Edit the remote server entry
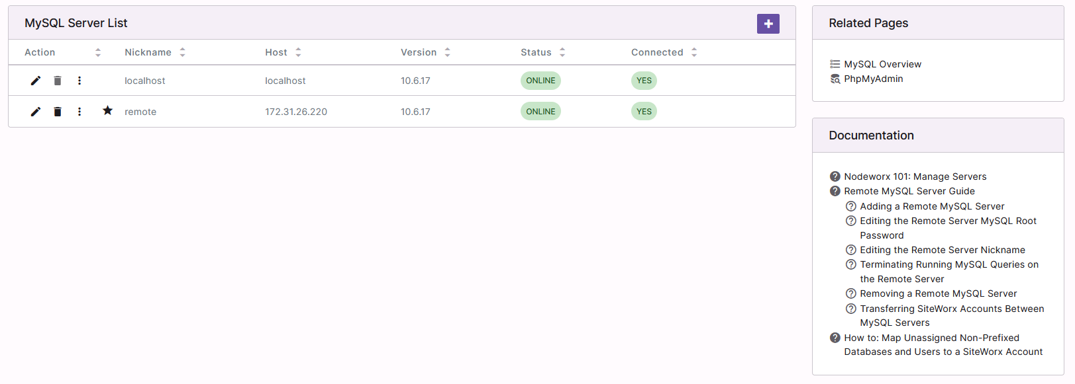The width and height of the screenshot is (1075, 384). tap(35, 111)
